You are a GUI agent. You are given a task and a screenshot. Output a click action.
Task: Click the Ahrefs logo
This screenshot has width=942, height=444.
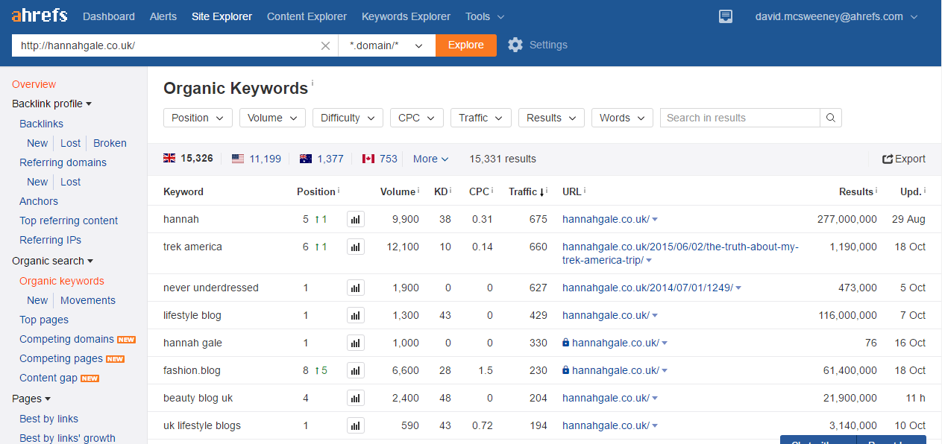39,15
